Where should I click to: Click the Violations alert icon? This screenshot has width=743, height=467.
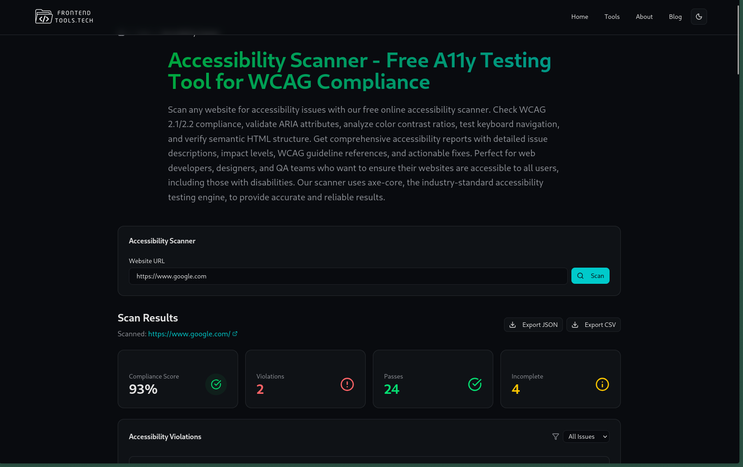(347, 384)
